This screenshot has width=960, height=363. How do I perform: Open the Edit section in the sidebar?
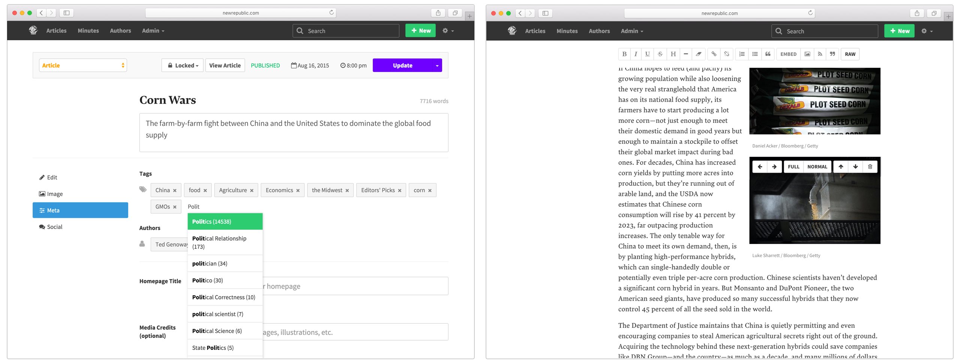click(80, 177)
